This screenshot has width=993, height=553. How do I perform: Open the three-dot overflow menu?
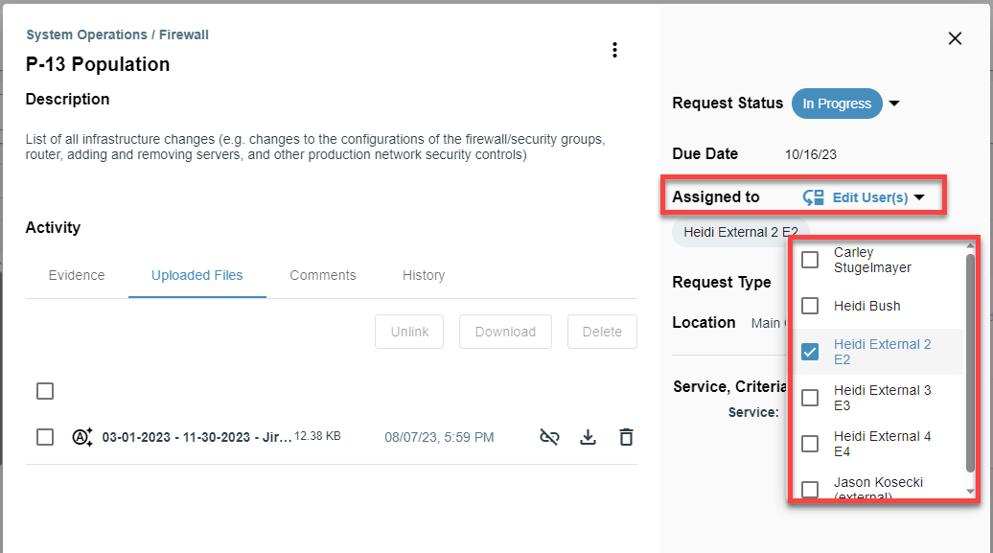pyautogui.click(x=615, y=50)
